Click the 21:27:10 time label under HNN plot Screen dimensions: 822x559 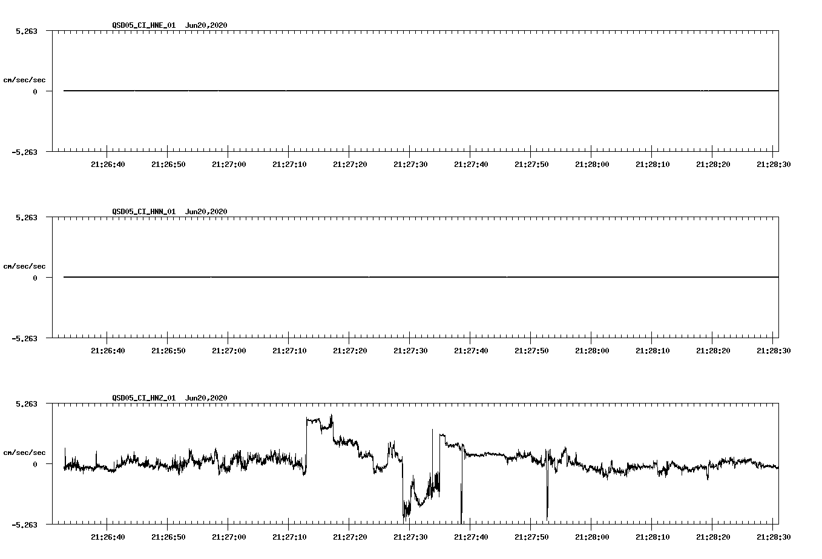(289, 350)
